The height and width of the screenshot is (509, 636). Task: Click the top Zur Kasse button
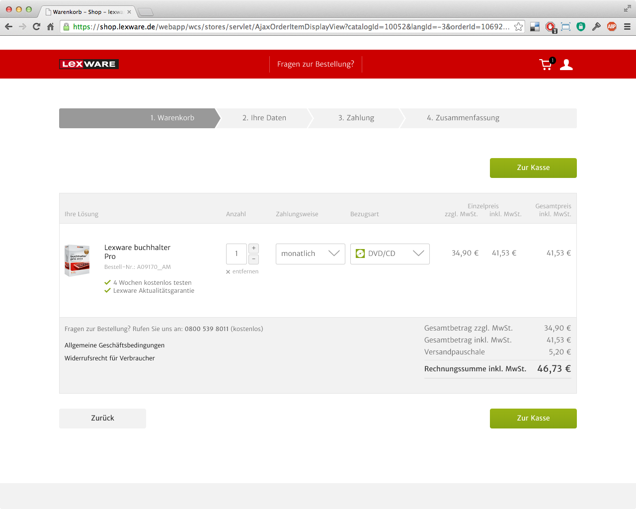coord(533,168)
